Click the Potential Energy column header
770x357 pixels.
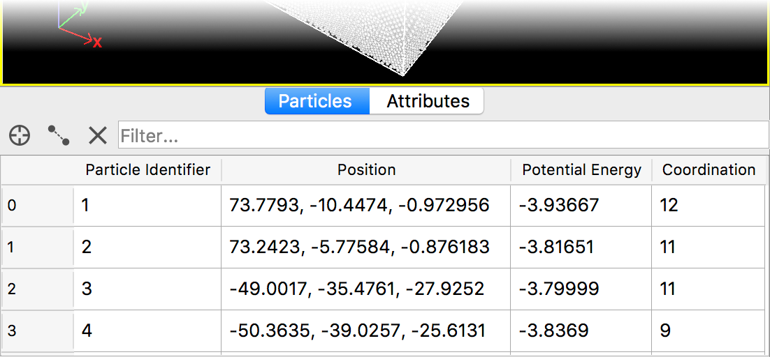(x=581, y=170)
